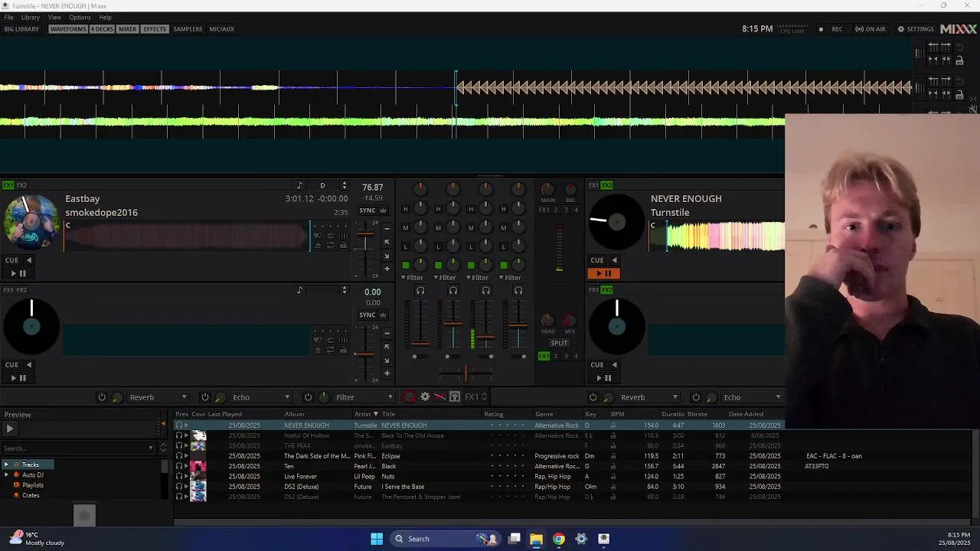
Task: Click the keylock music note icon on Eastbay deck
Action: [299, 186]
